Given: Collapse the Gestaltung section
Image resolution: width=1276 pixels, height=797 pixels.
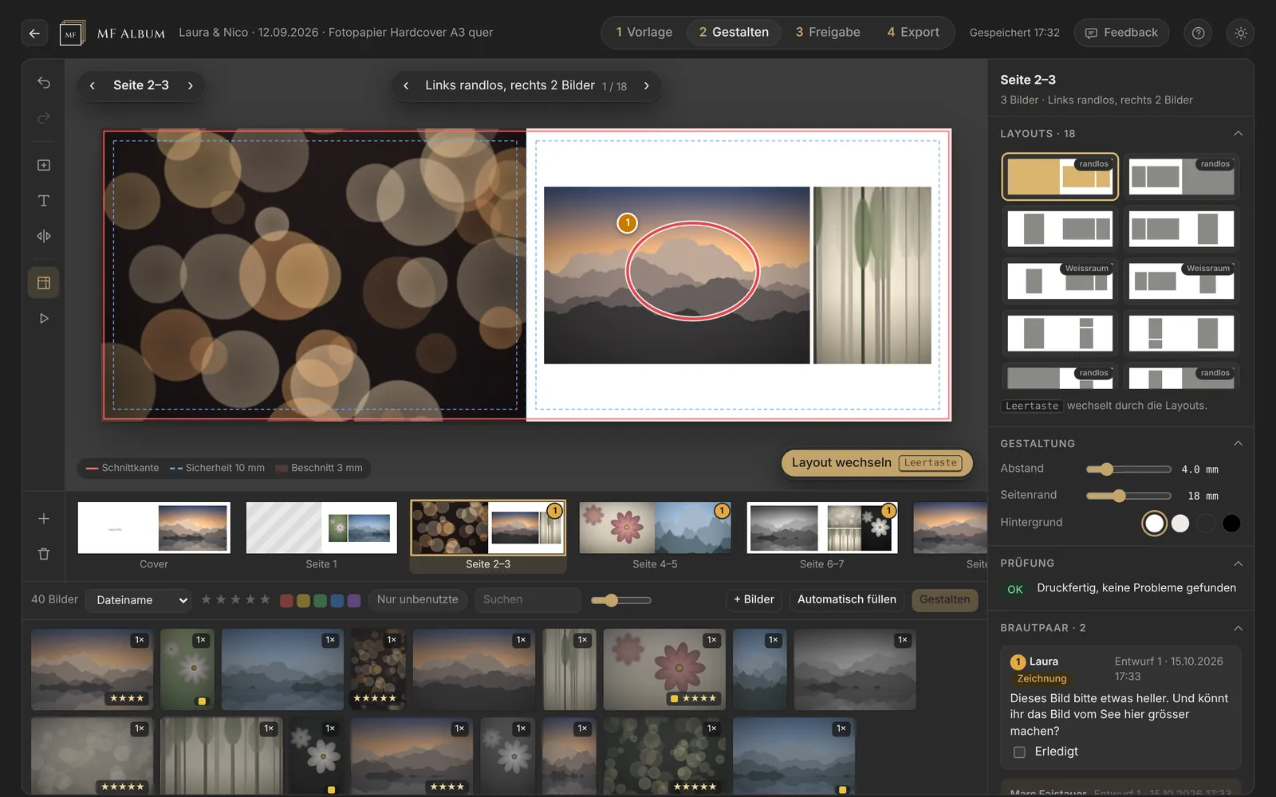Looking at the screenshot, I should click(1238, 443).
